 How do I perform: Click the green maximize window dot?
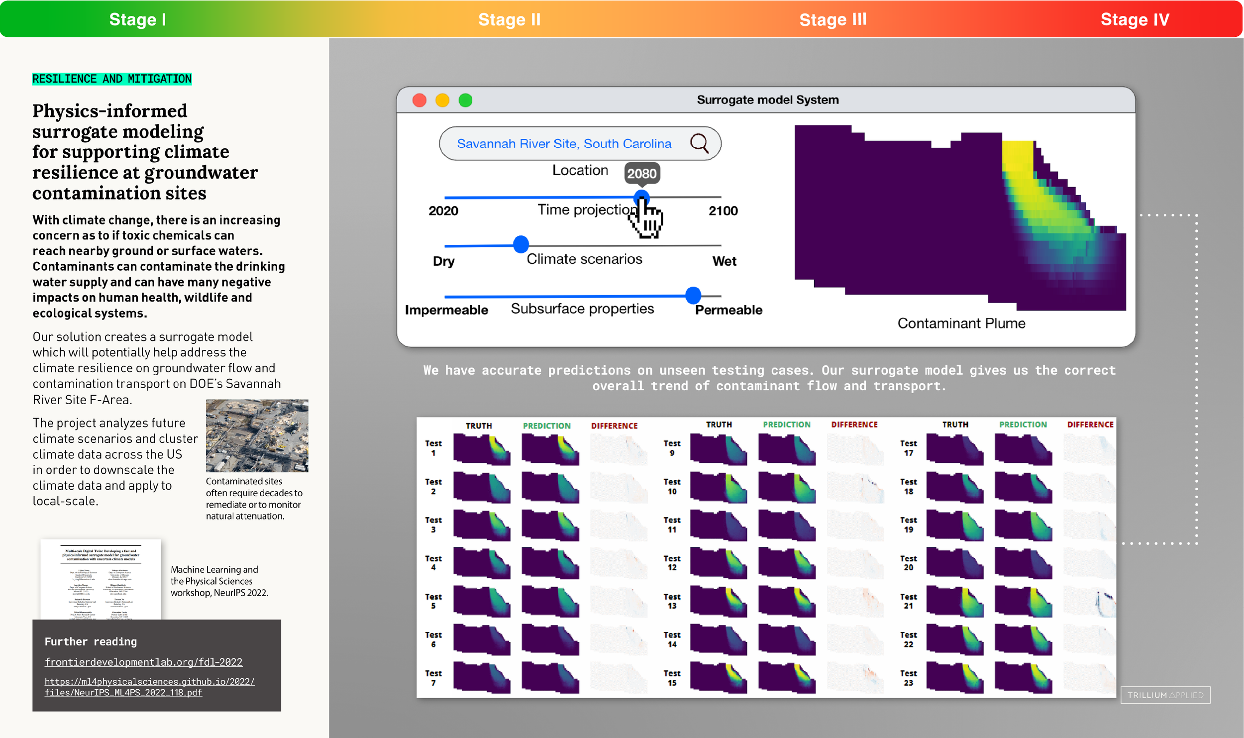click(x=465, y=100)
